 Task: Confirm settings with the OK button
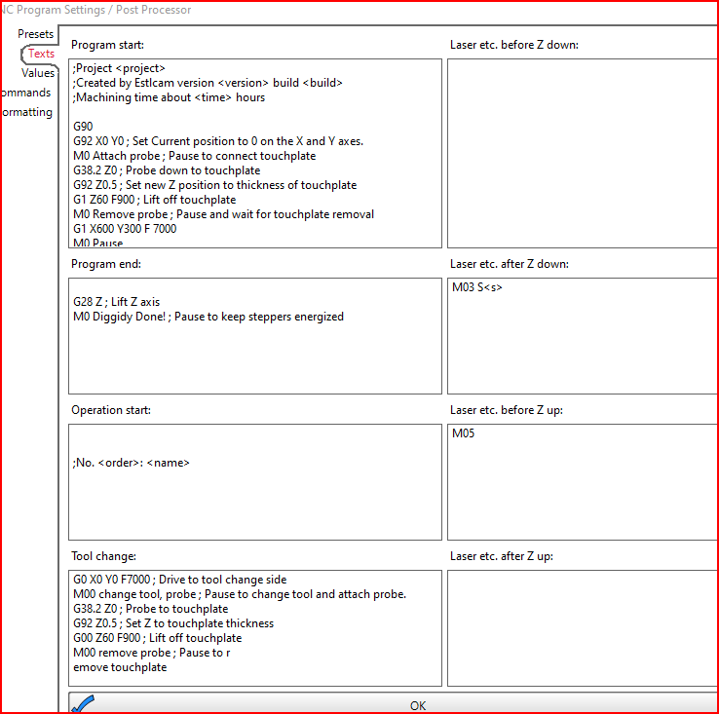[x=394, y=704]
